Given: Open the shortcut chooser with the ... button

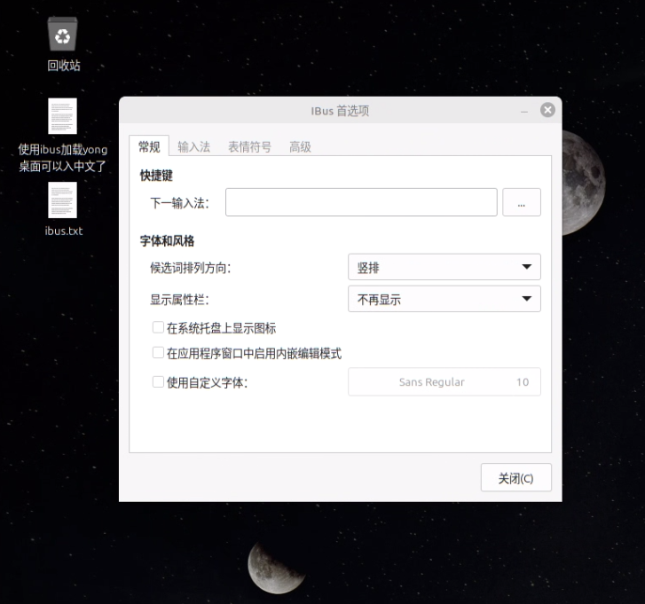Looking at the screenshot, I should pos(522,202).
